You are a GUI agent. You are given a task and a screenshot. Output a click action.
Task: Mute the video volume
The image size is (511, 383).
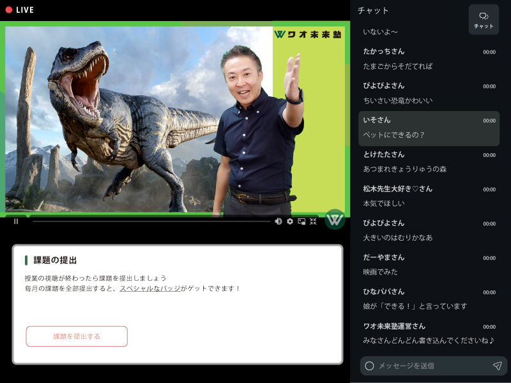tap(278, 222)
